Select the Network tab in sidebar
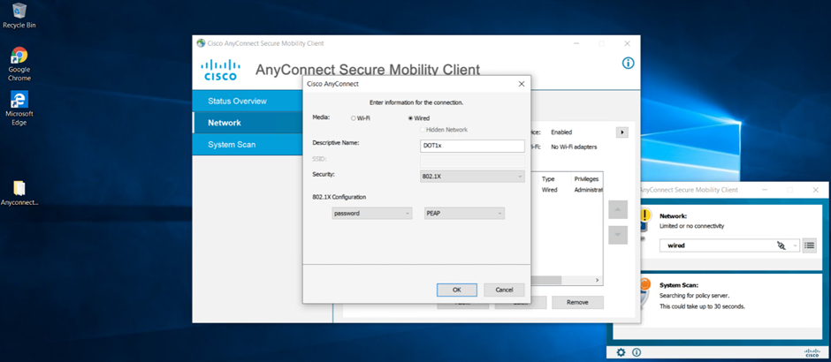Image resolution: width=831 pixels, height=362 pixels. point(248,123)
